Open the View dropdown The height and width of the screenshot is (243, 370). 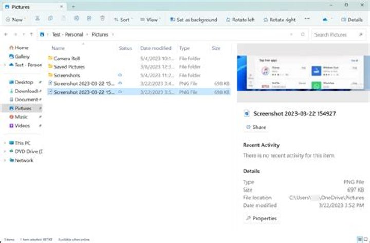150,20
